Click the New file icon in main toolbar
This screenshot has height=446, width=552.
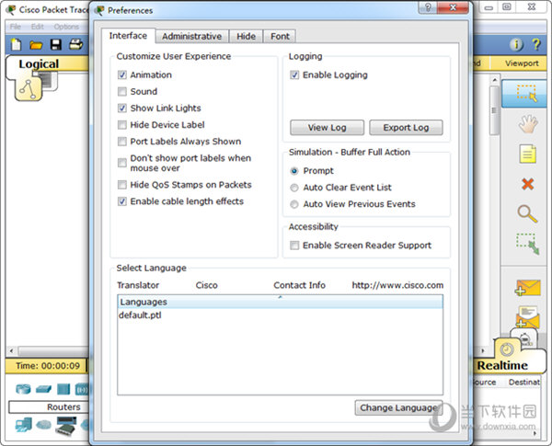coord(17,45)
